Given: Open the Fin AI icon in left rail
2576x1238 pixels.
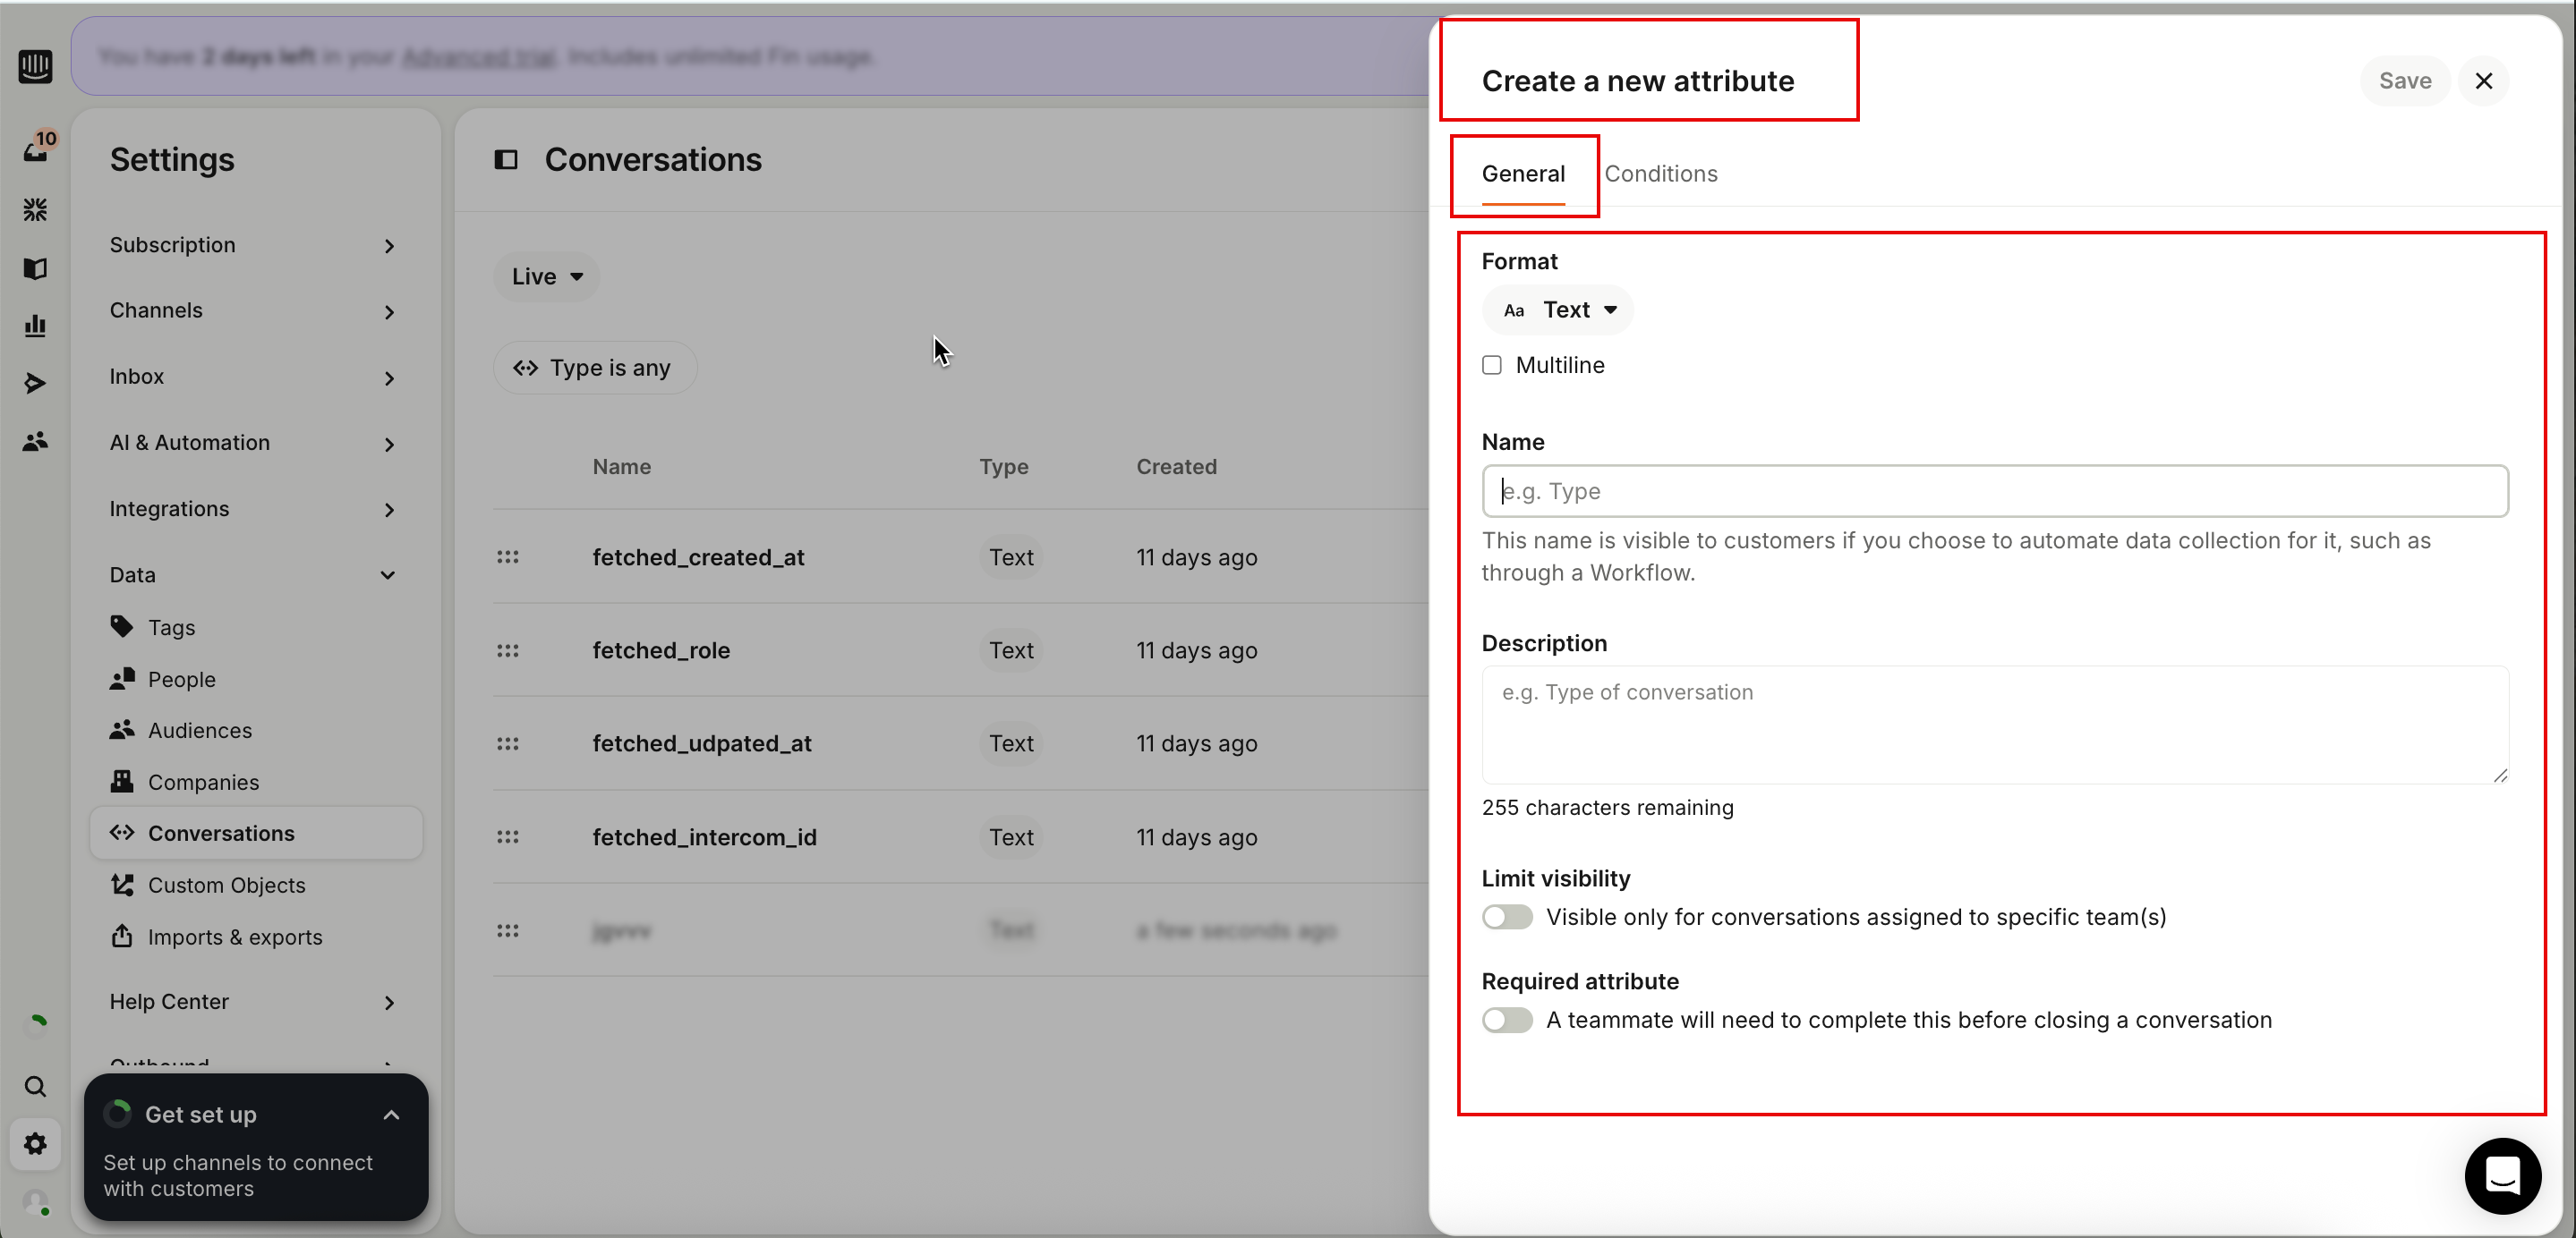Looking at the screenshot, I should coord(35,210).
